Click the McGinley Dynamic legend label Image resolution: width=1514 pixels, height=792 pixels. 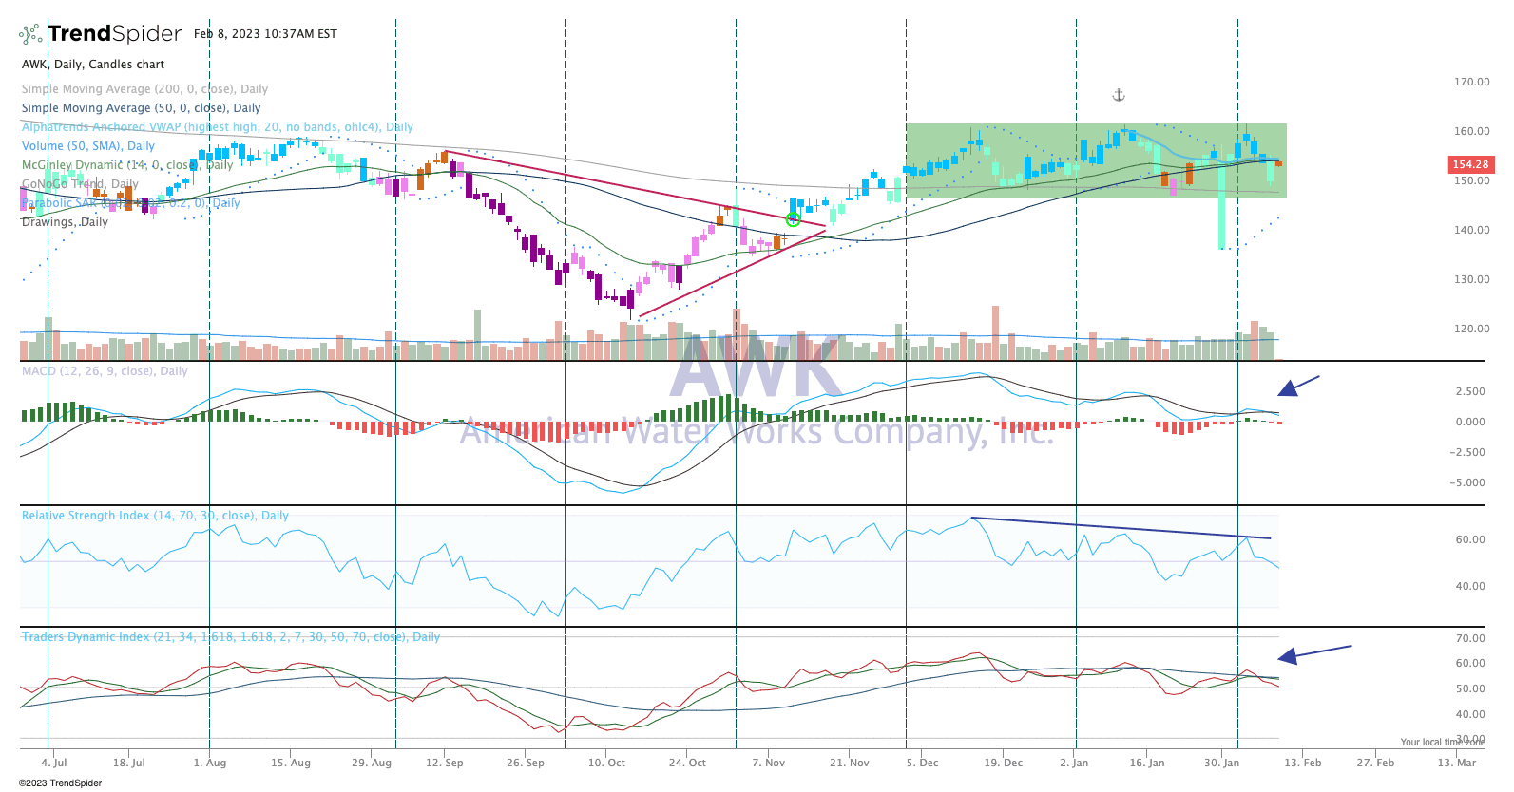(x=127, y=165)
